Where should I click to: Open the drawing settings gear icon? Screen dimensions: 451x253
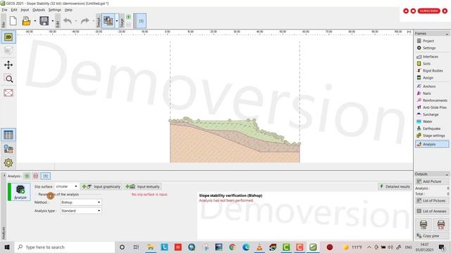tap(8, 162)
